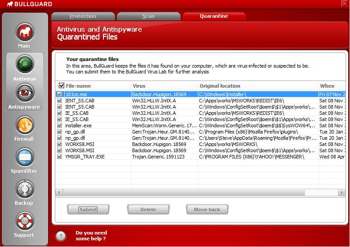Close the BullGuard window
The image size is (350, 247).
(x=344, y=3)
